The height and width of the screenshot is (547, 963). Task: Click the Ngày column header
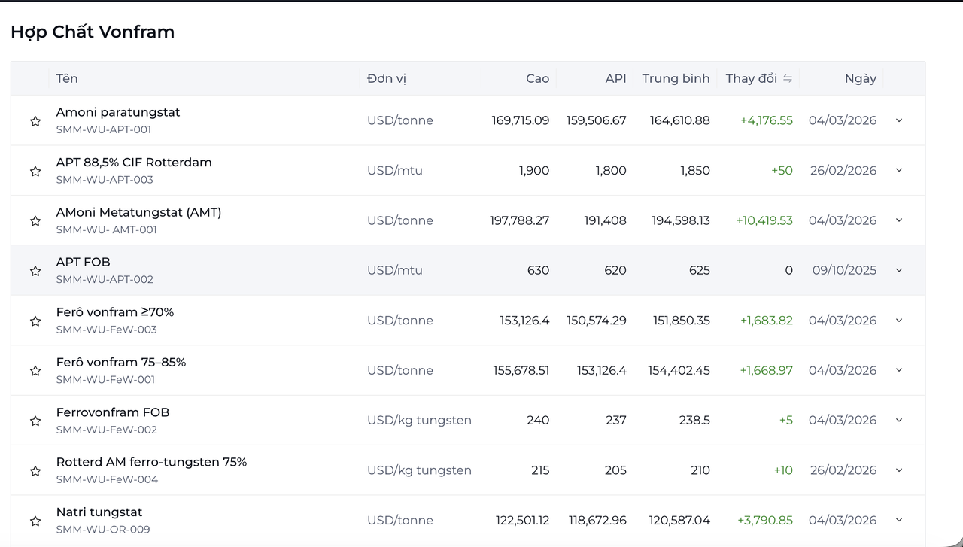861,78
